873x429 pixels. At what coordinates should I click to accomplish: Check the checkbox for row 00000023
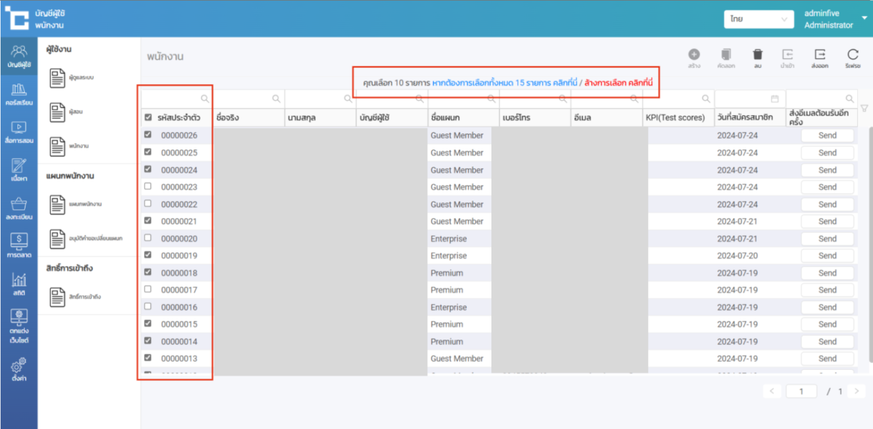pyautogui.click(x=148, y=186)
